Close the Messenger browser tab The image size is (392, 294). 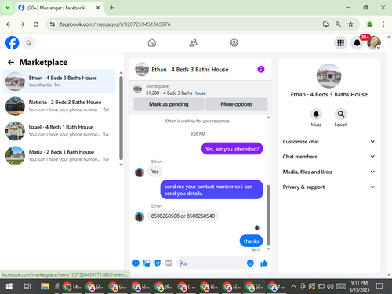(x=98, y=8)
